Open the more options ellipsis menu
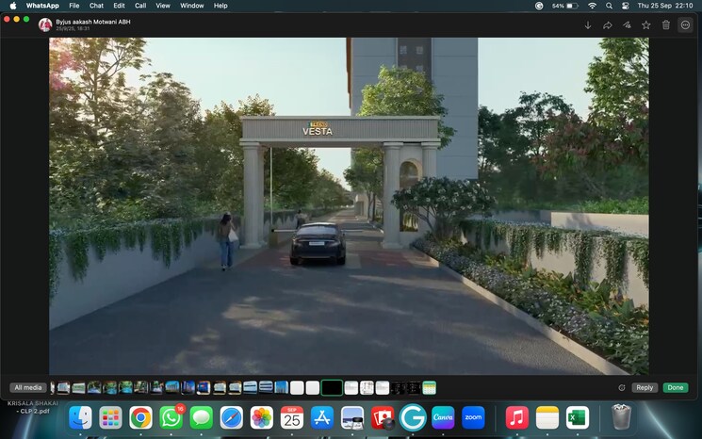 [x=685, y=25]
